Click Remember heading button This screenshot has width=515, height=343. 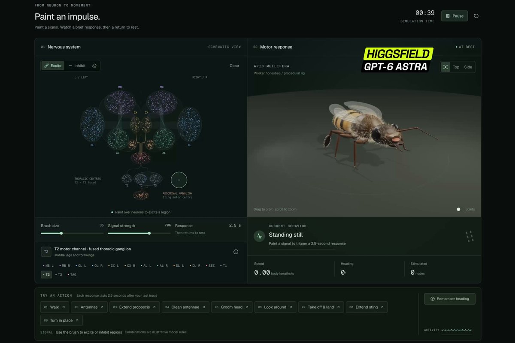tap(450, 299)
